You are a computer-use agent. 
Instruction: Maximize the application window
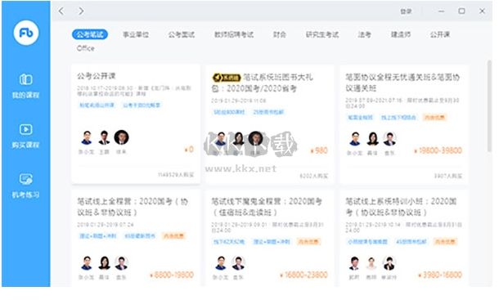tap(461, 11)
